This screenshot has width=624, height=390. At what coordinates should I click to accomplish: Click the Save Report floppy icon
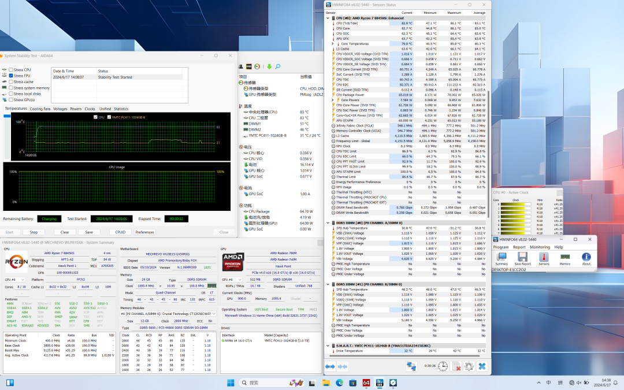(x=522, y=258)
